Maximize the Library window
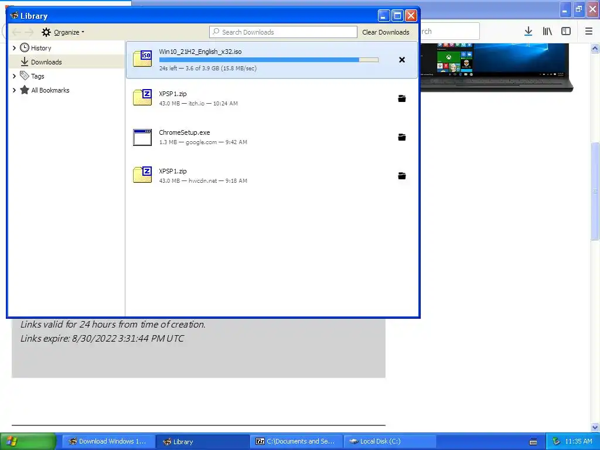 pos(398,16)
